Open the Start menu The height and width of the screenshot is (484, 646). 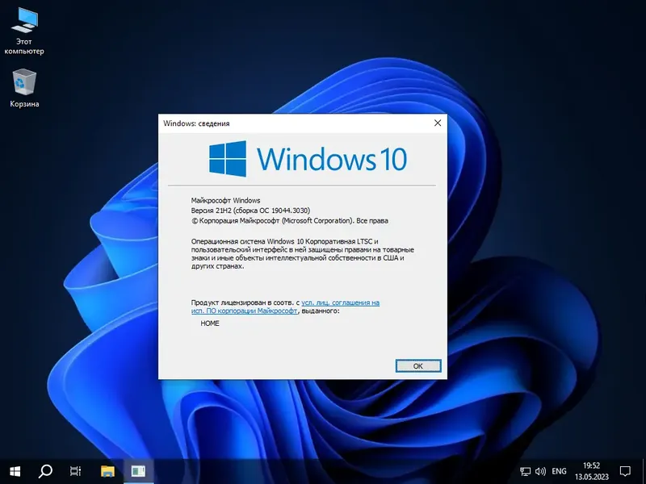15,472
